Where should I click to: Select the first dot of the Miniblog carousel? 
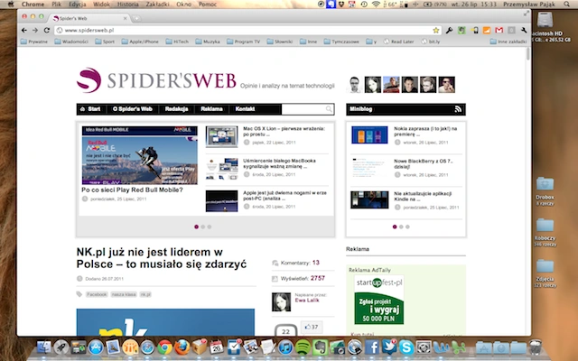(395, 227)
